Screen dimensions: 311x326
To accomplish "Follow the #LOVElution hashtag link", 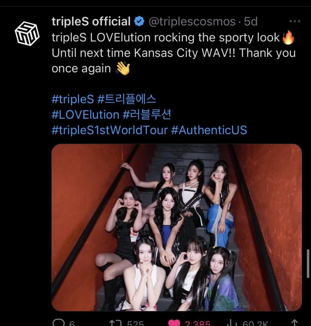I will [x=85, y=115].
